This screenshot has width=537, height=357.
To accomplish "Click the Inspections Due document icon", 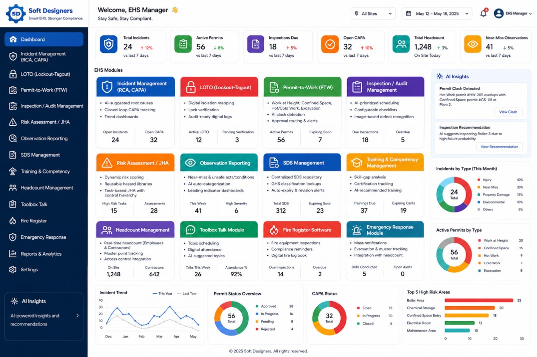I will pos(256,44).
